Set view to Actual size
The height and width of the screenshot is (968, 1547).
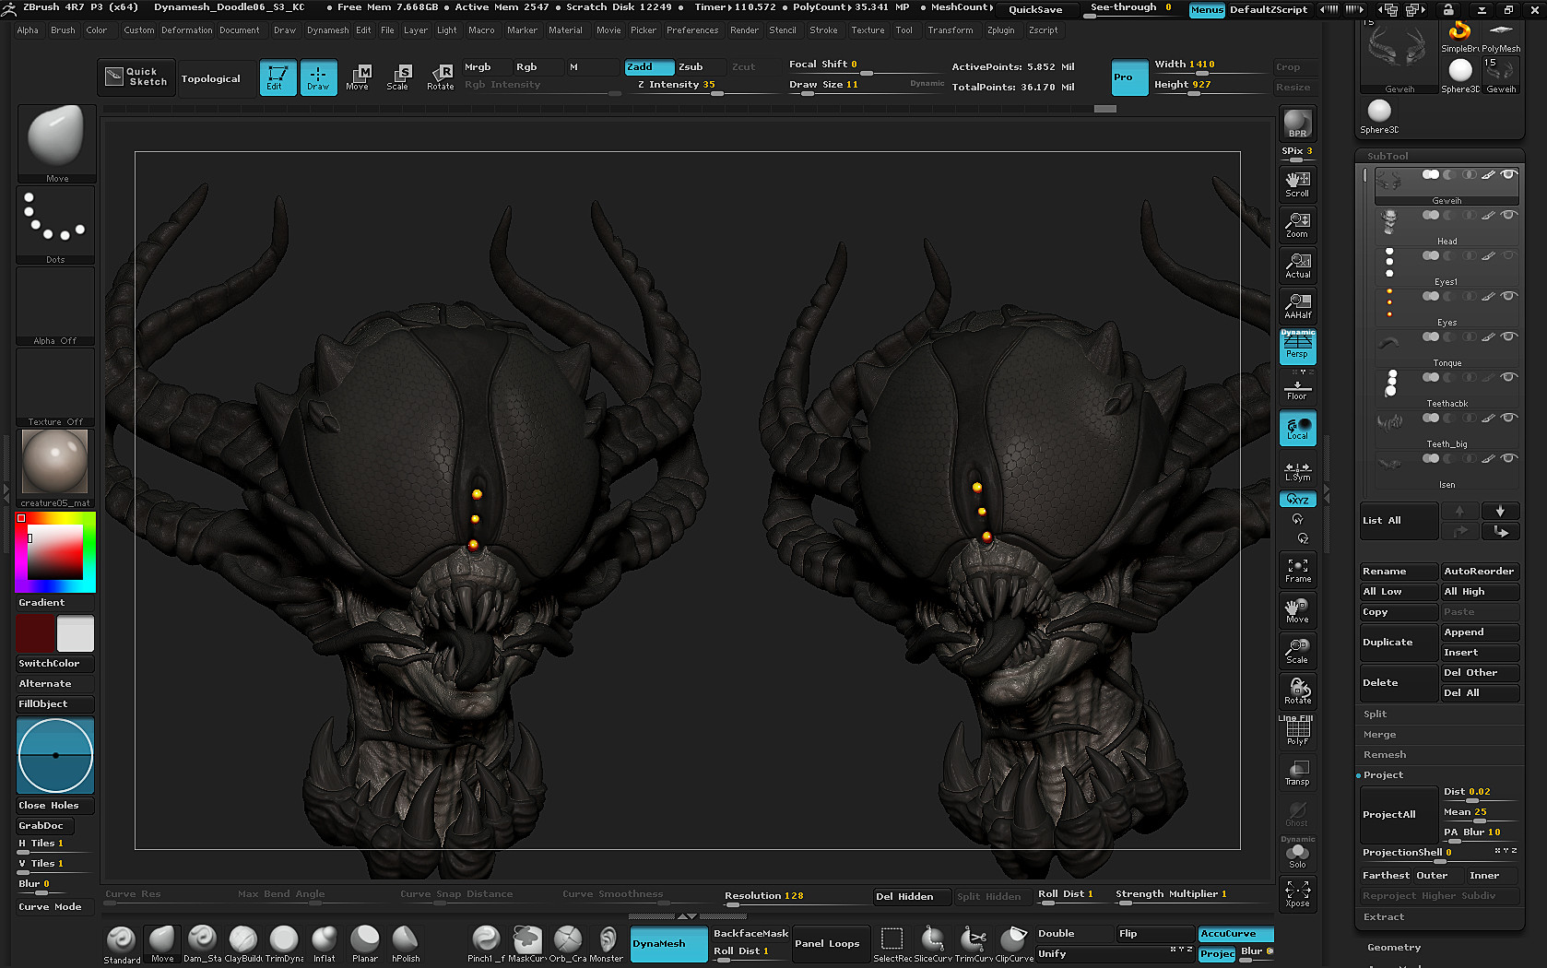pos(1297,266)
